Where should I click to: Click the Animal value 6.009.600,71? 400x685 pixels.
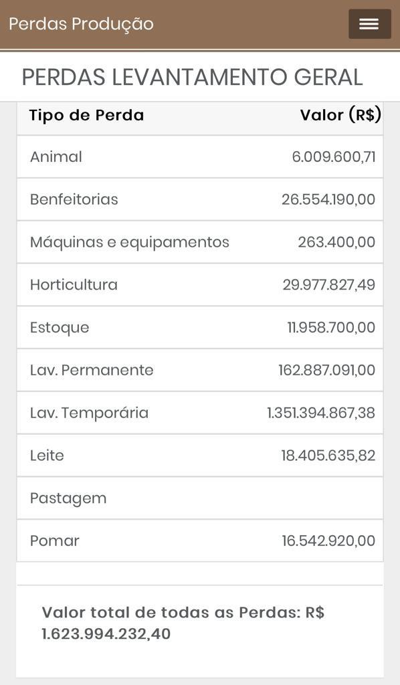[334, 157]
